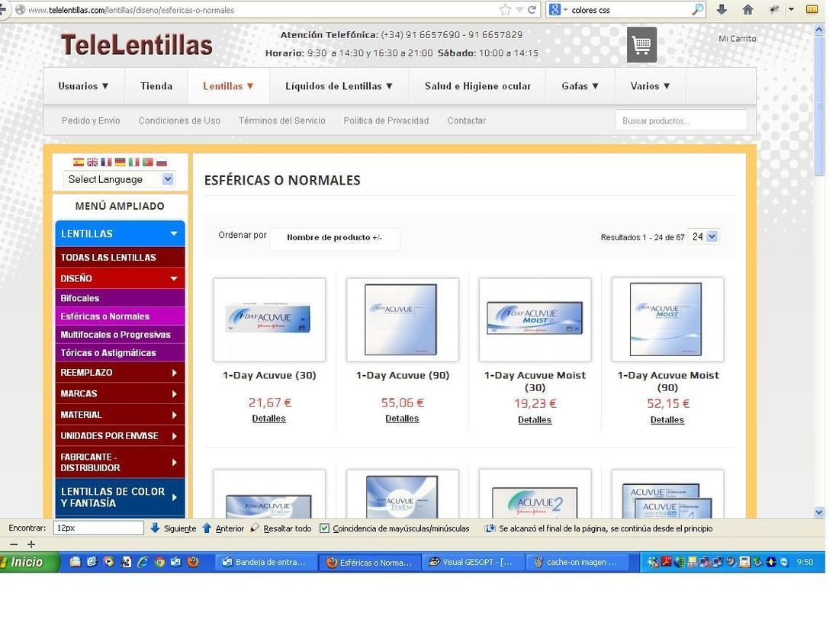Toggle Coincidencia de mayúsculas/minúsculas checkbox
This screenshot has width=839, height=629.
tap(324, 528)
